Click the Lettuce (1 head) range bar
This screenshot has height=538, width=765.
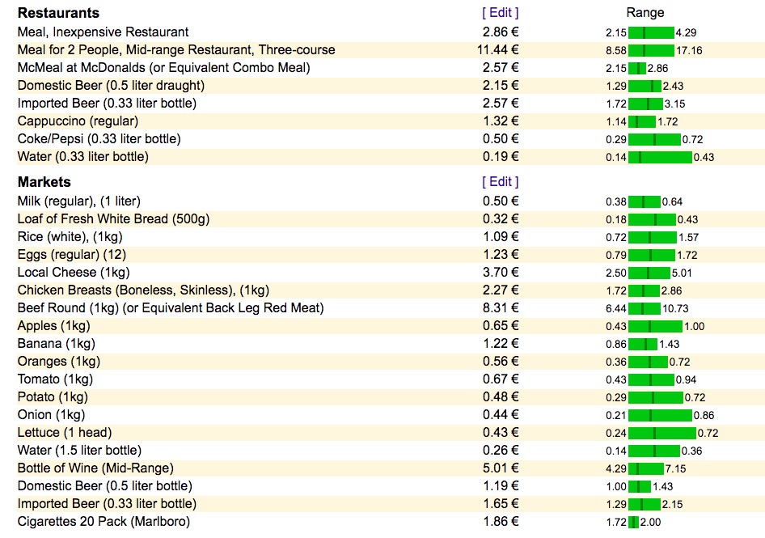(662, 433)
